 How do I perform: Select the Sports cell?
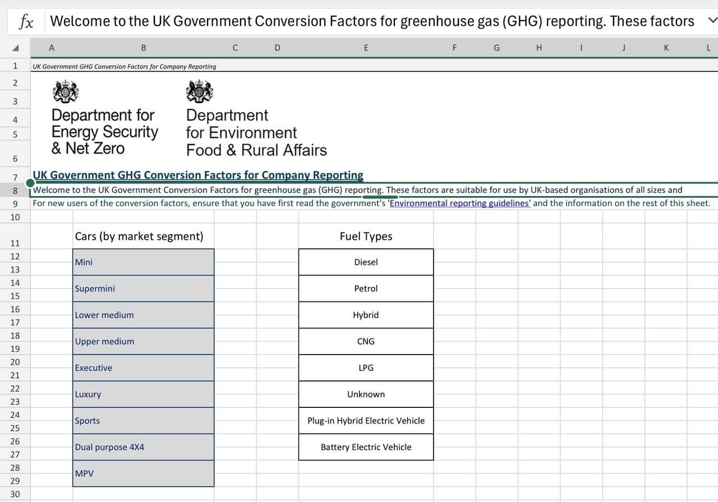144,420
